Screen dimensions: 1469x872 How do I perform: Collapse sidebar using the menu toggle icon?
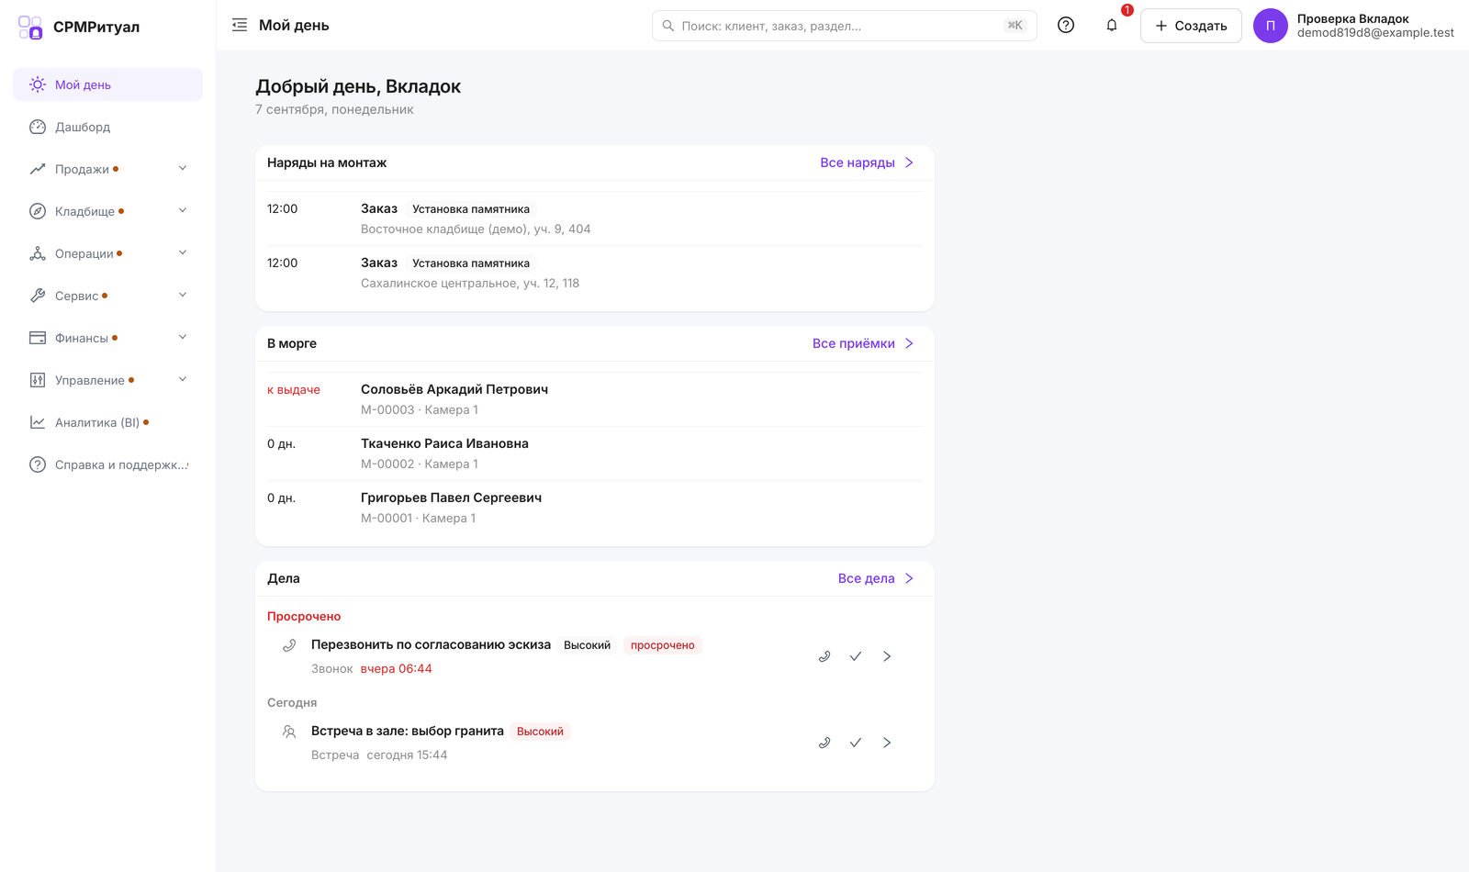[240, 26]
